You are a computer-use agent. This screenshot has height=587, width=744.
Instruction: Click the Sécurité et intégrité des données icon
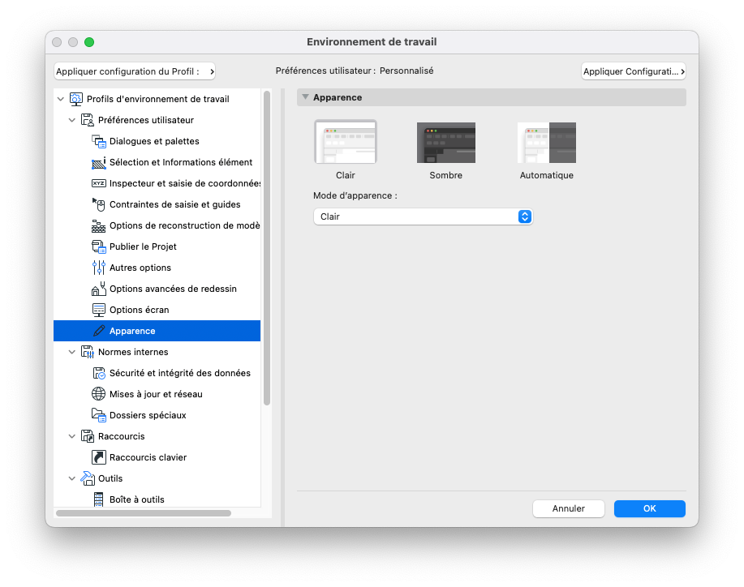click(x=99, y=373)
